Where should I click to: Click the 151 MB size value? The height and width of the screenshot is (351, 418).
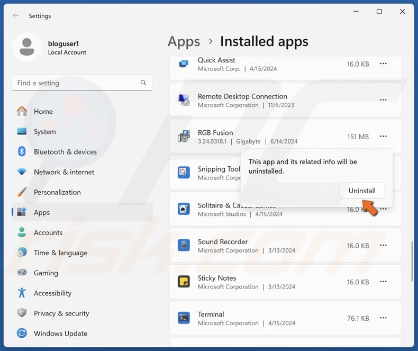(358, 137)
